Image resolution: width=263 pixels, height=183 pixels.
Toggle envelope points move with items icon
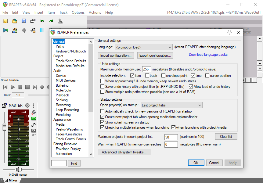[x=33, y=30]
